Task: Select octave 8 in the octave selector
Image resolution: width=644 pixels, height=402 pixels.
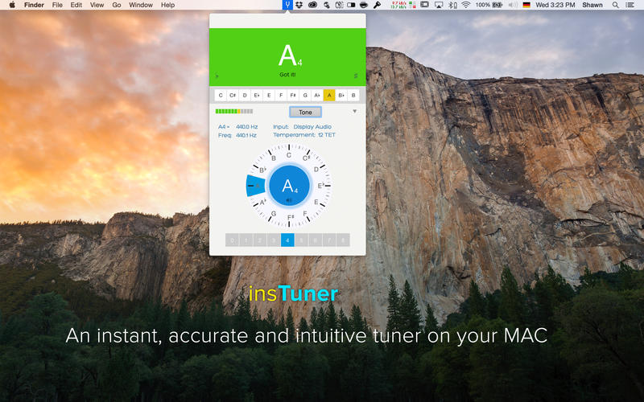Action: (x=343, y=240)
